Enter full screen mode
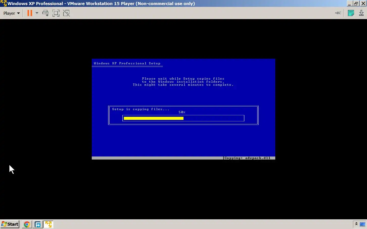Viewport: 367px width, 229px height. (56, 13)
